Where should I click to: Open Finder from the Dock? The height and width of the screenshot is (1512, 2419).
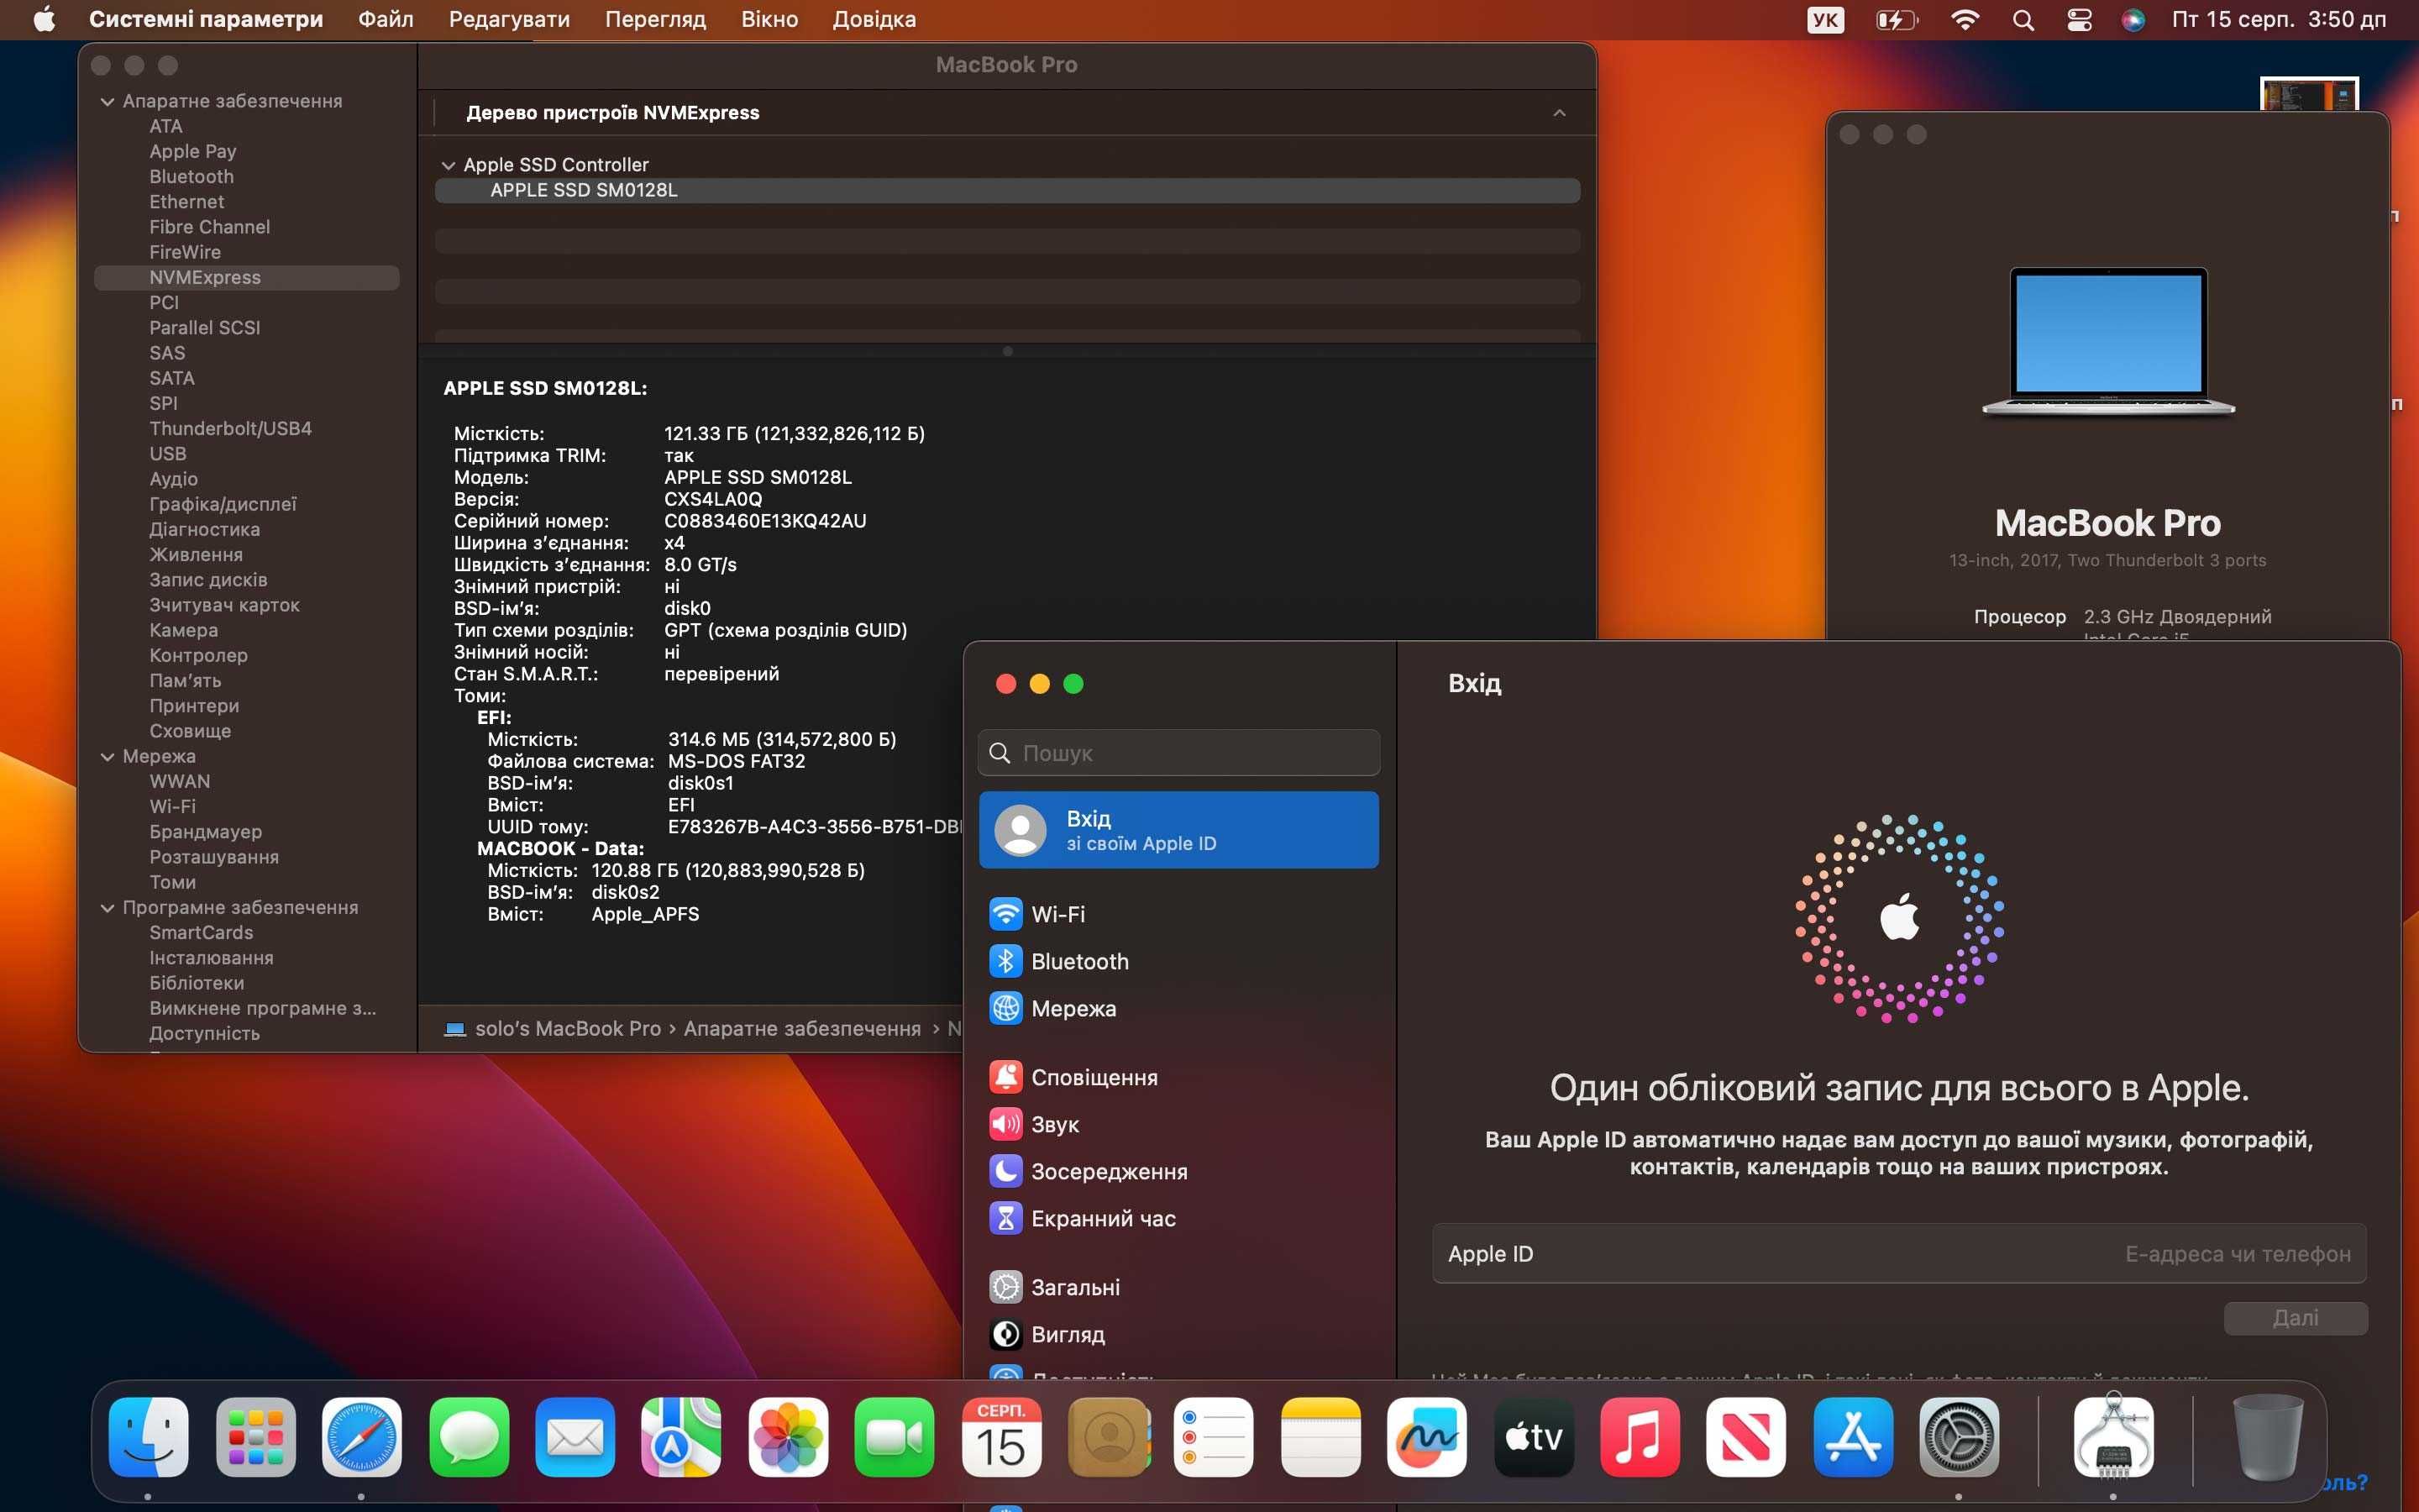click(148, 1437)
